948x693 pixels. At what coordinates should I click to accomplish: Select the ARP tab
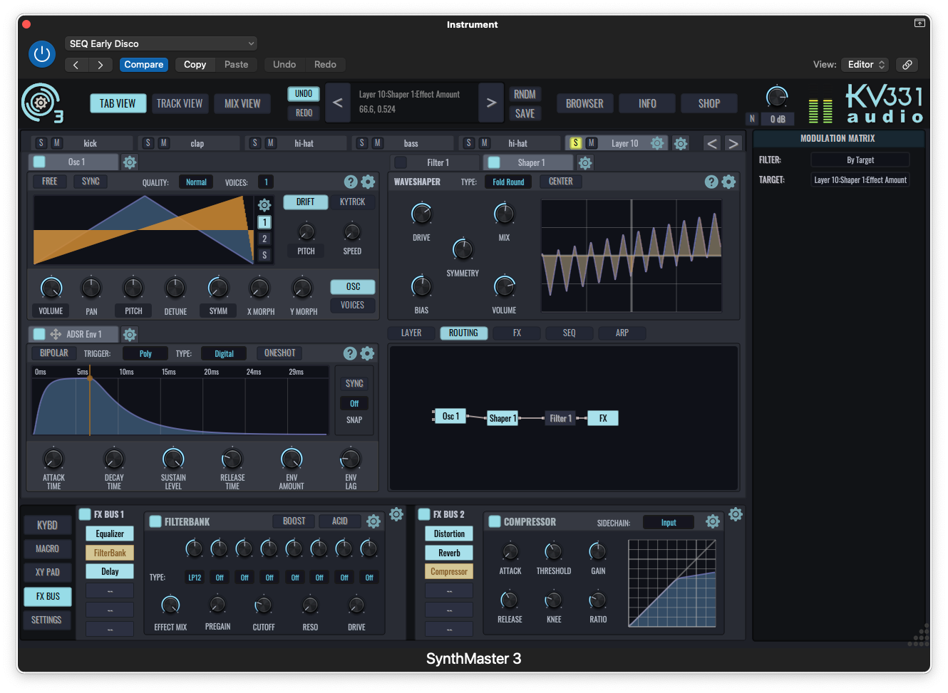(622, 333)
